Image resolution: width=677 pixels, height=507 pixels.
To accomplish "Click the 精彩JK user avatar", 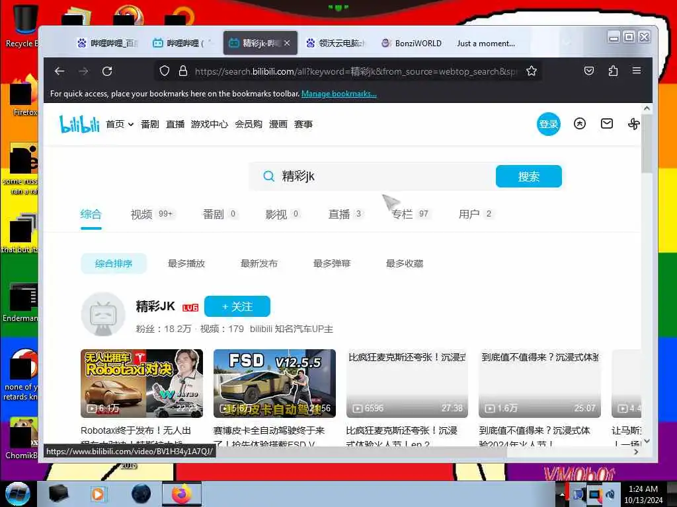I will (x=103, y=314).
